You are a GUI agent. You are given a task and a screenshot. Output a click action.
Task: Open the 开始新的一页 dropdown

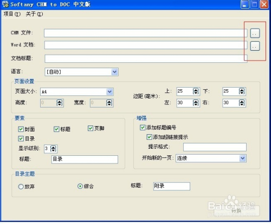(x=242, y=159)
